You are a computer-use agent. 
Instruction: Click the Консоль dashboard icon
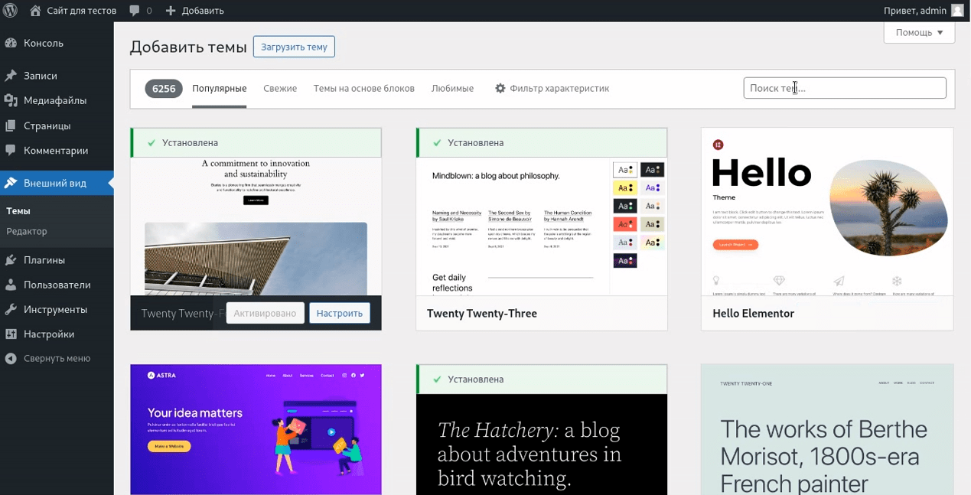11,43
